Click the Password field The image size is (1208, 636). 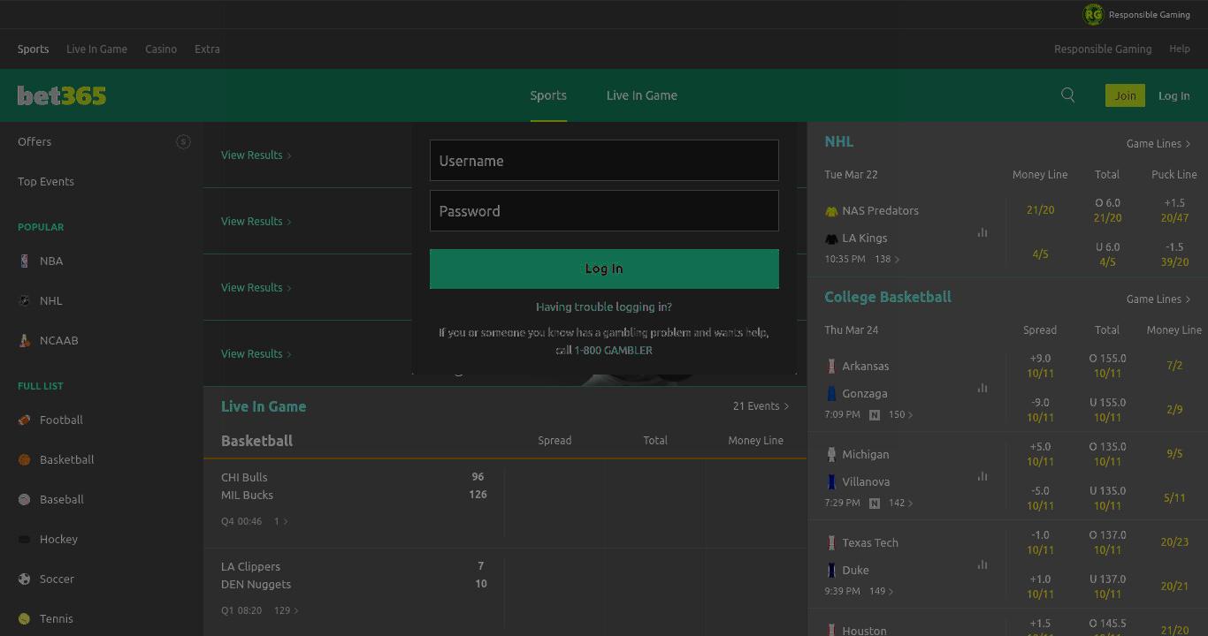click(x=604, y=210)
